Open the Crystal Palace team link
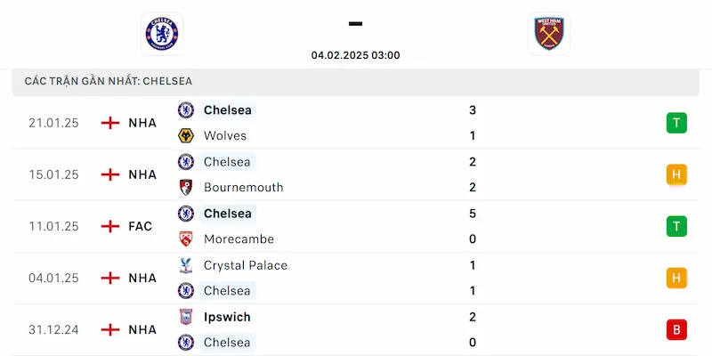The image size is (712, 356). click(245, 265)
